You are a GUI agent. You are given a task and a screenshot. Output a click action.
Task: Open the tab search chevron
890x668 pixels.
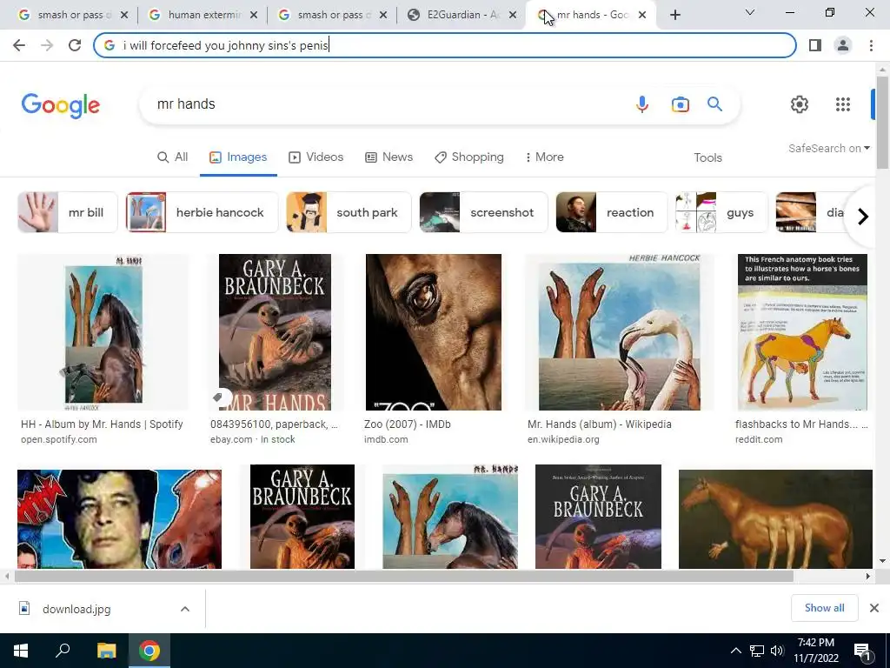[x=750, y=12]
